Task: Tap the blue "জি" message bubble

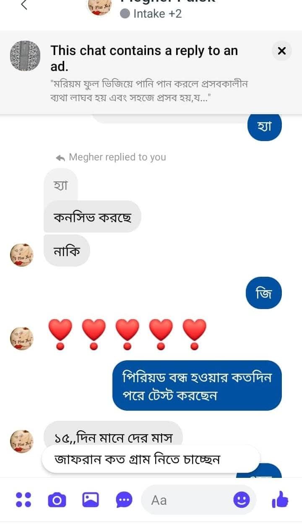Action: [264, 293]
